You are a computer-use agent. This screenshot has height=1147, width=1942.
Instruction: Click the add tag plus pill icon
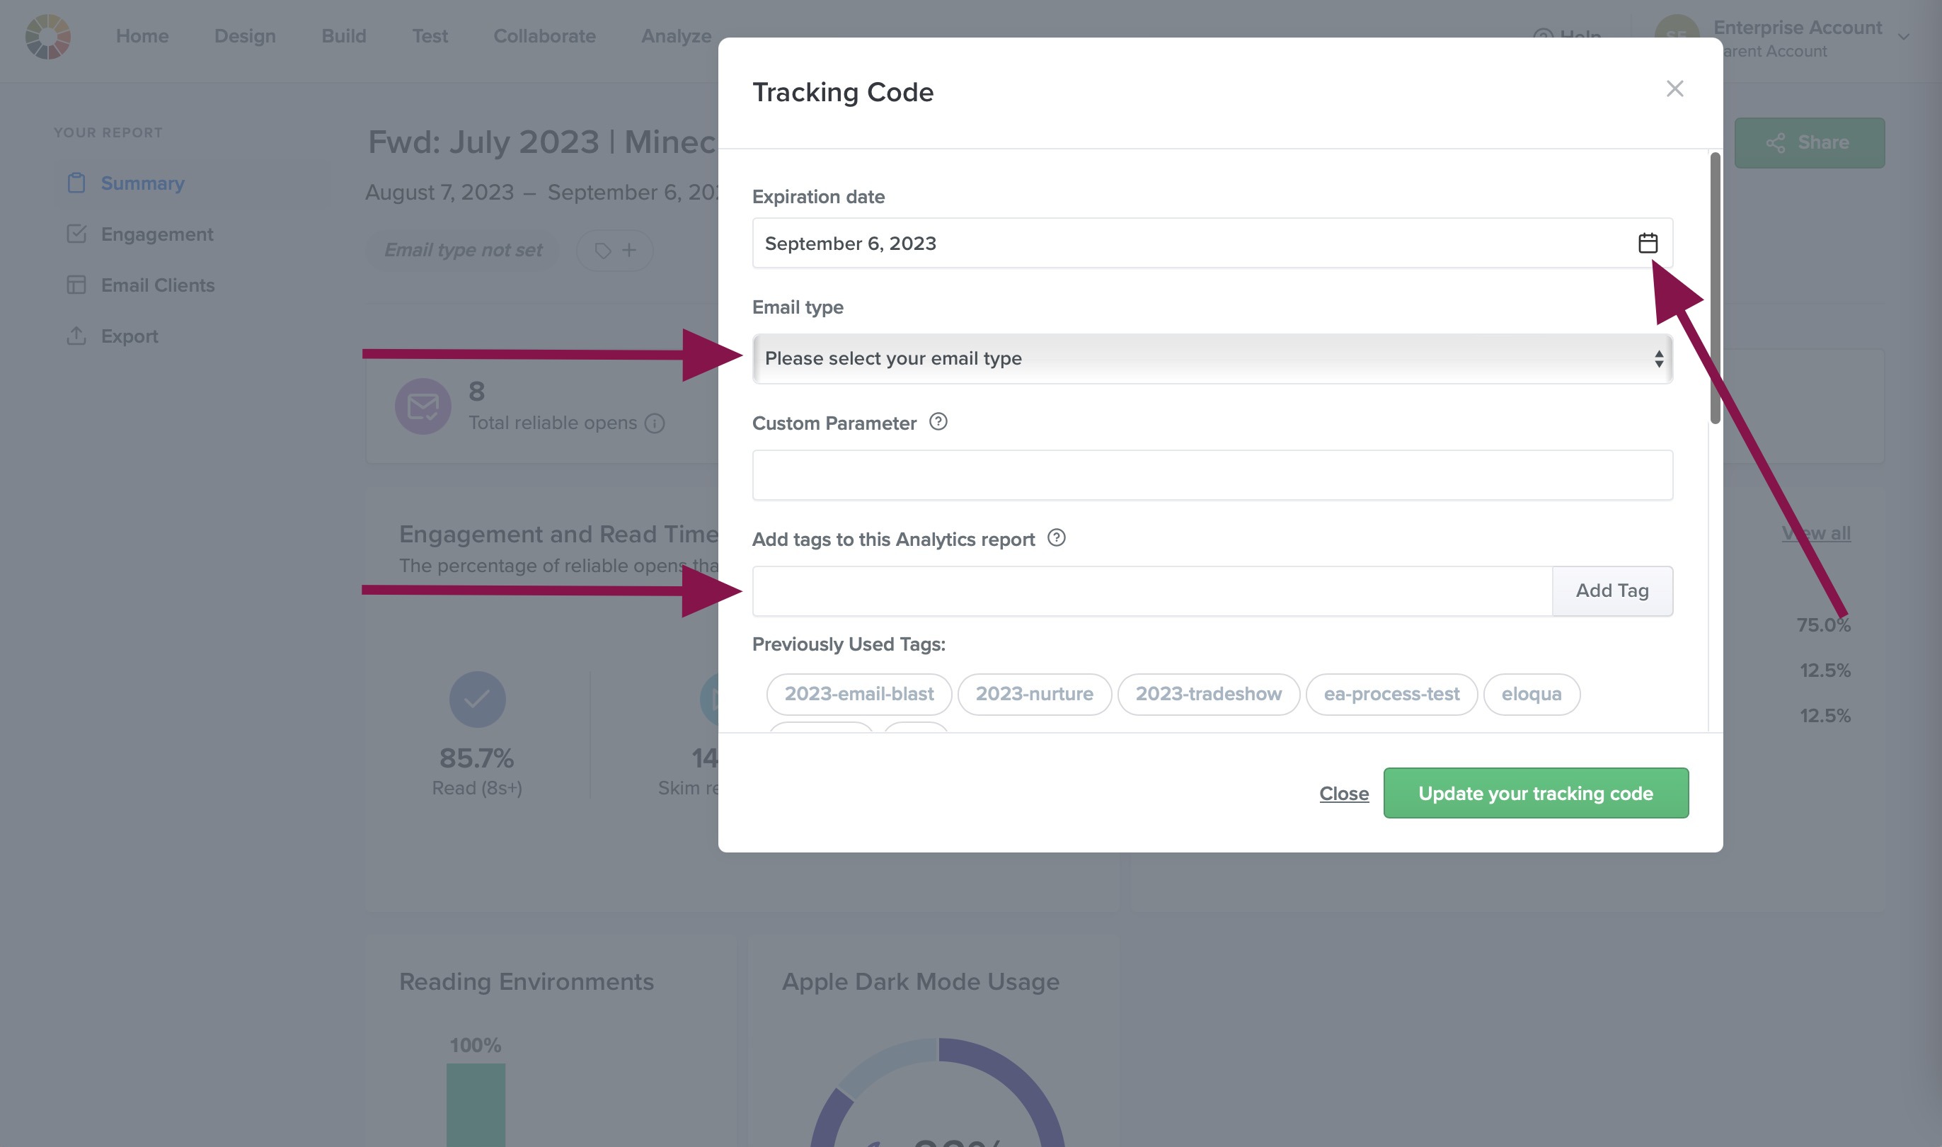pyautogui.click(x=615, y=251)
